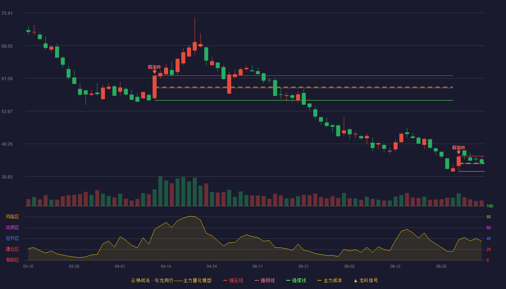Click the 05-11 date label
The image size is (506, 289).
(258, 266)
